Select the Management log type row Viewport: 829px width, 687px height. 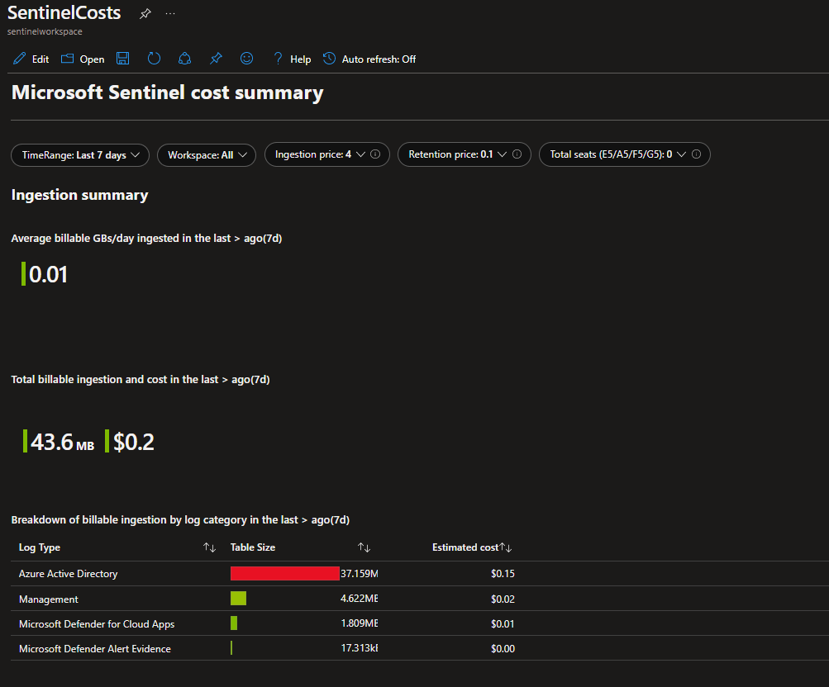pos(420,599)
